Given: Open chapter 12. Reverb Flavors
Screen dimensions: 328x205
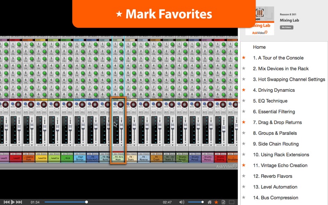Looking at the screenshot, I should (x=273, y=176).
